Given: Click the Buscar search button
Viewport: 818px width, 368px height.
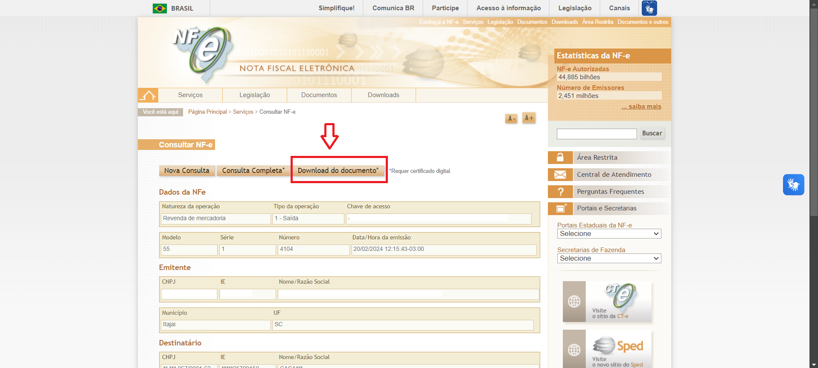Looking at the screenshot, I should (652, 133).
